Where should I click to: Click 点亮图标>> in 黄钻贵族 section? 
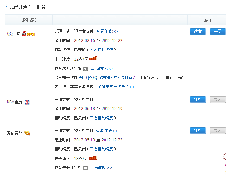102,167
